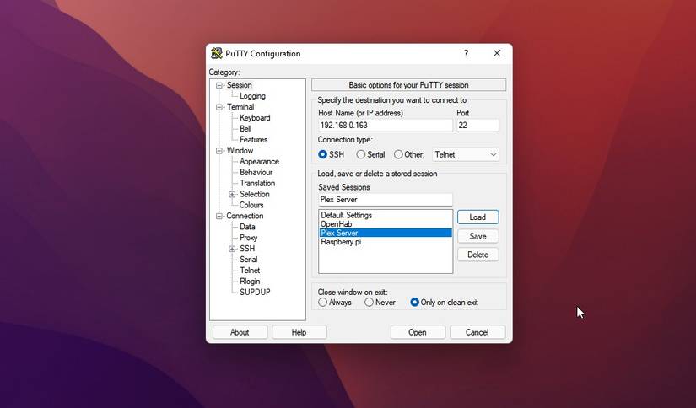This screenshot has height=408, width=696.
Task: Choose Never for close window on exit
Action: point(369,303)
